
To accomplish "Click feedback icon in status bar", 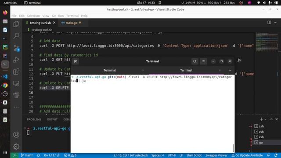I will [x=268, y=155].
